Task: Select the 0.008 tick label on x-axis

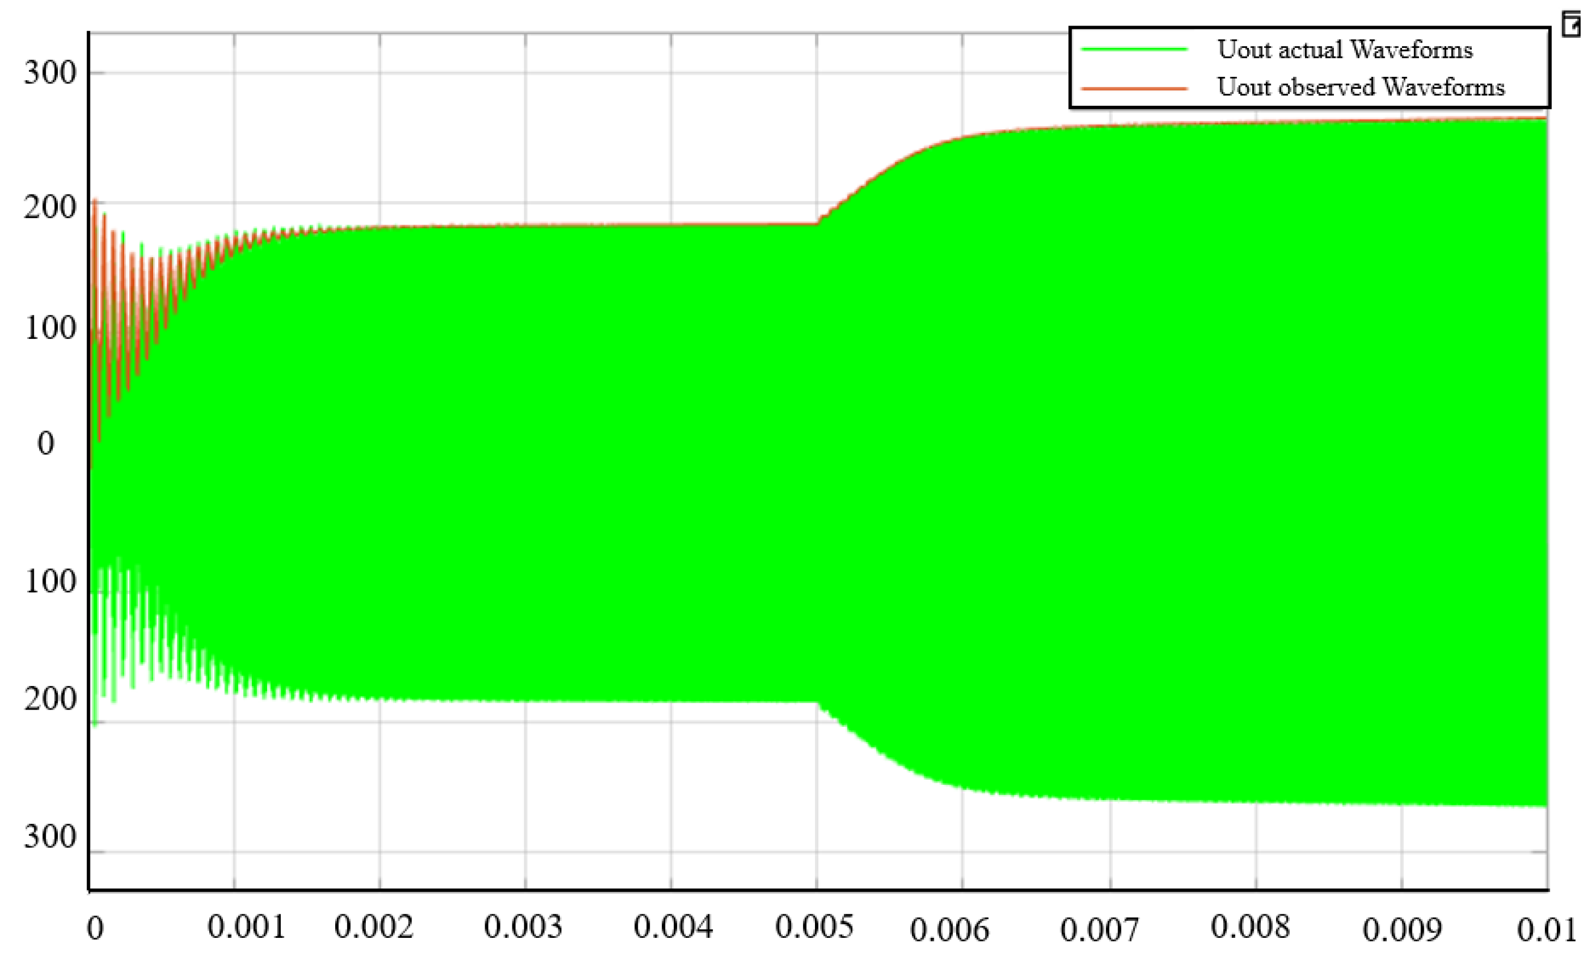Action: coord(1250,927)
